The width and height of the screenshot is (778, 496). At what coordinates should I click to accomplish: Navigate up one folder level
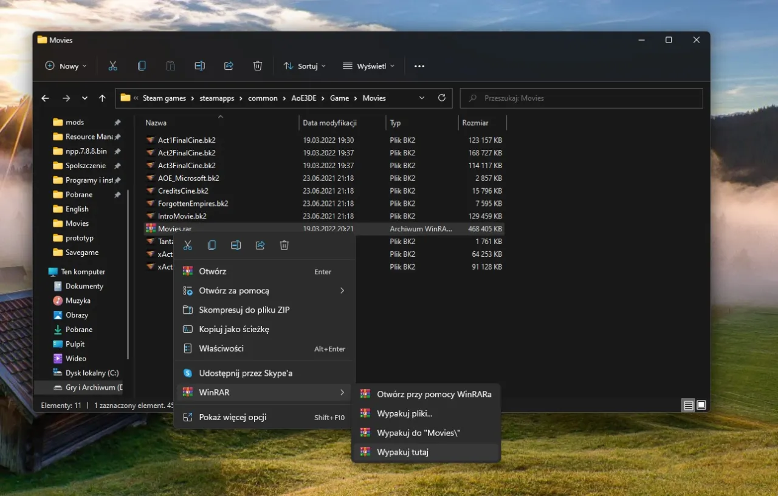click(x=102, y=98)
